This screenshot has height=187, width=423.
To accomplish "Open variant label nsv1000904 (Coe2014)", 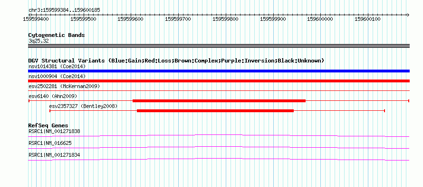I will click(x=57, y=77).
